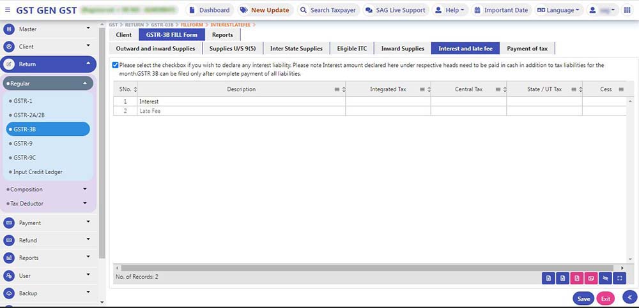Switch to the Payment of tax tab
This screenshot has width=639, height=308.
(527, 48)
